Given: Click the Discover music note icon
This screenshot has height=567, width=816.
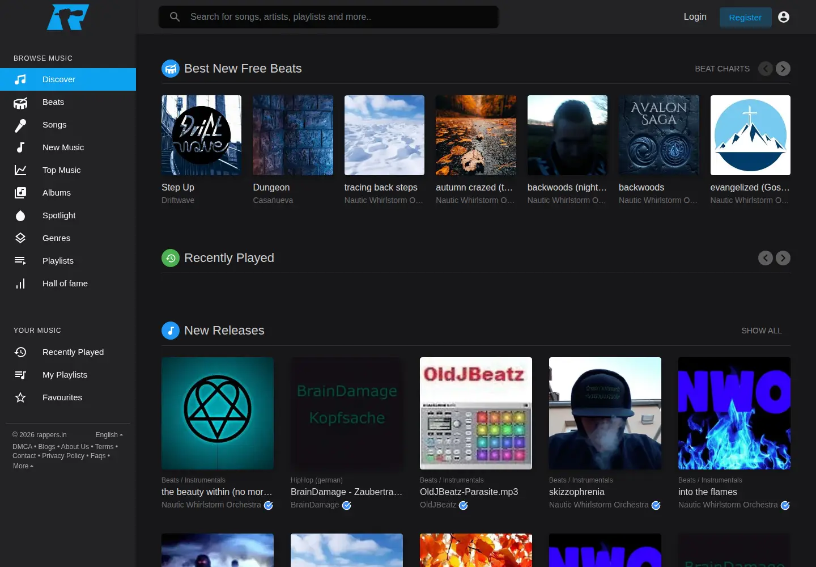Looking at the screenshot, I should coord(20,79).
